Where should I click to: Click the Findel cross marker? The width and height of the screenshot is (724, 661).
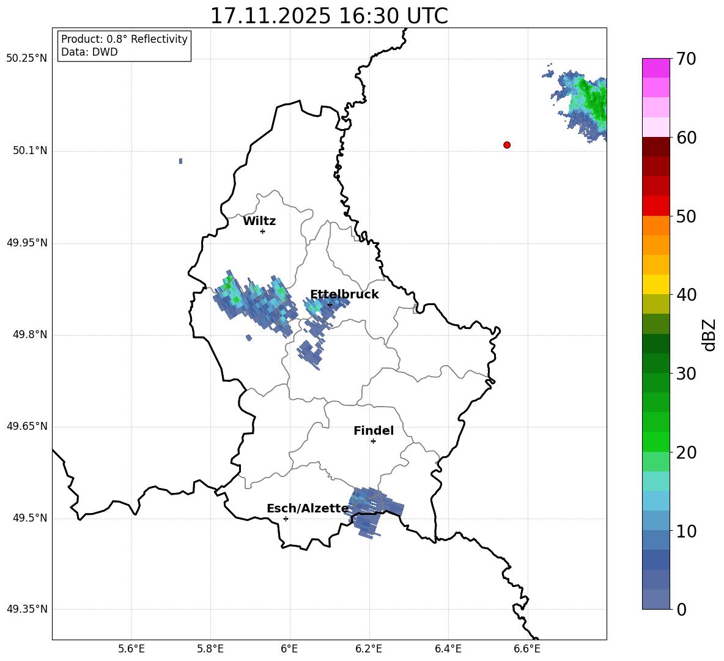373,441
